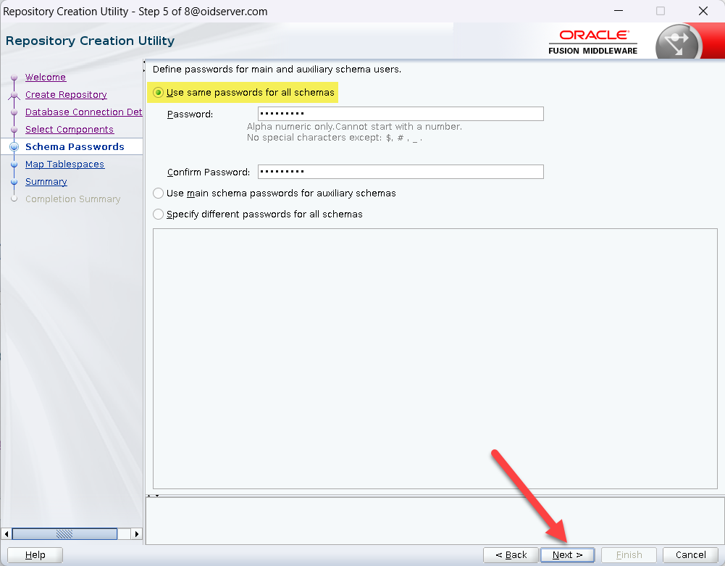Viewport: 725px width, 566px height.
Task: Open Help for this step
Action: [35, 555]
